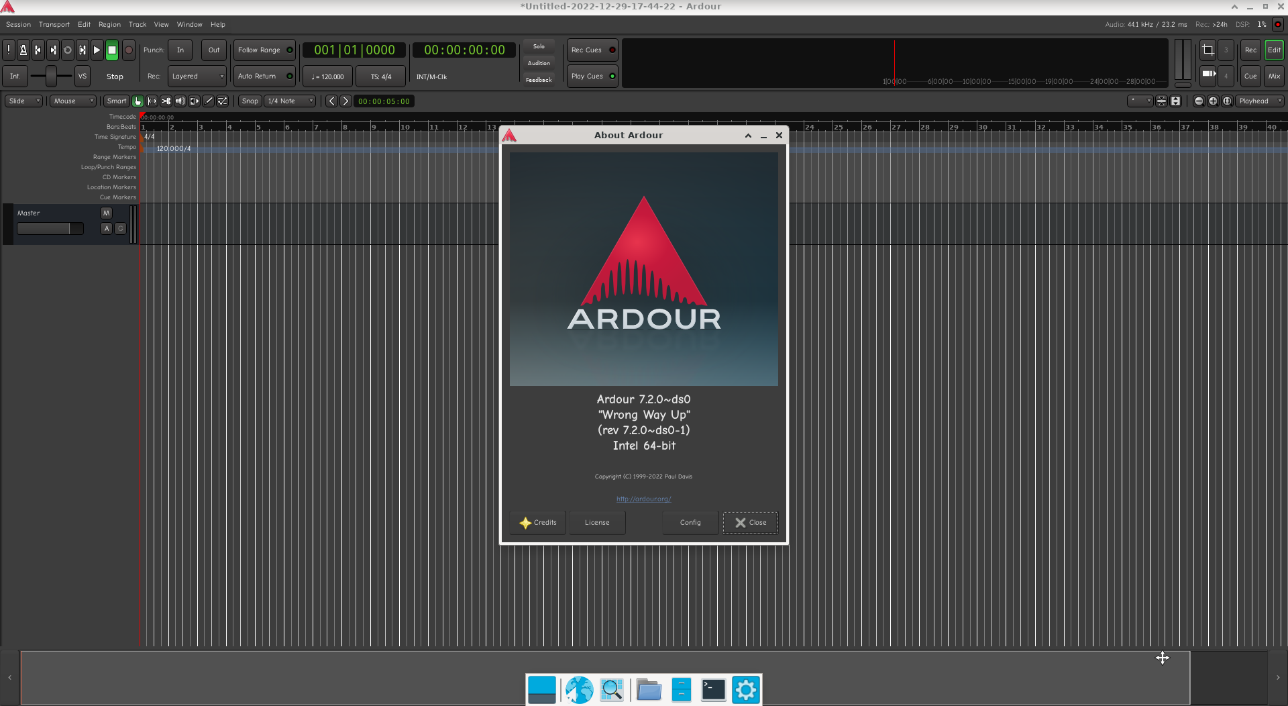Viewport: 1288px width, 706px height.
Task: Click the green Stop transport button
Action: [112, 50]
